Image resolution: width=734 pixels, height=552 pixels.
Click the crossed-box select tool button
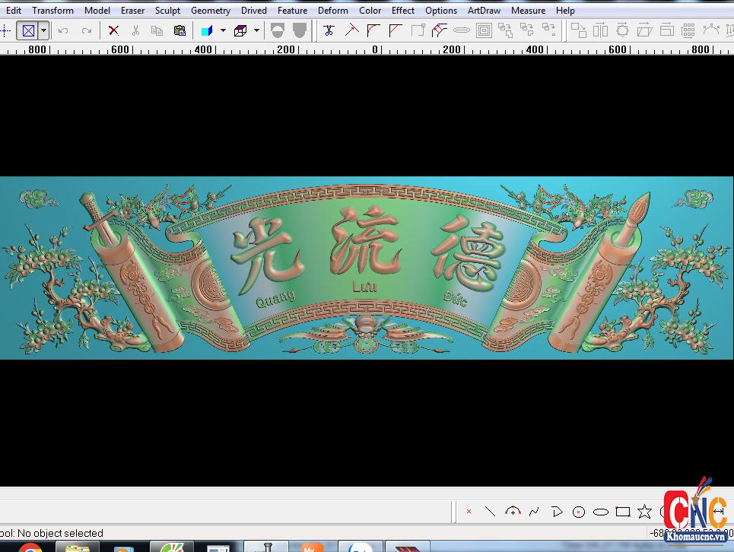28,31
